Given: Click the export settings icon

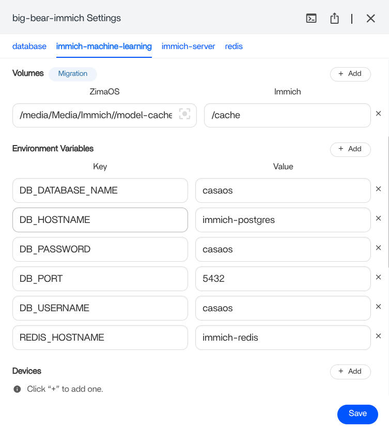Looking at the screenshot, I should 334,19.
